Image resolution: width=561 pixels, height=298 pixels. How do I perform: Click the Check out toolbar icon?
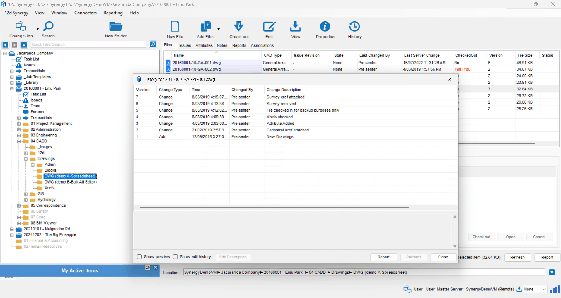coord(239,26)
